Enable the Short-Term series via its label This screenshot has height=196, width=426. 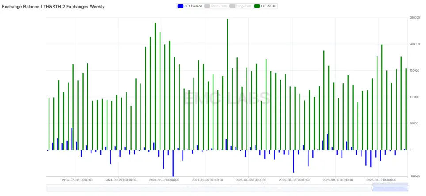[x=219, y=6]
